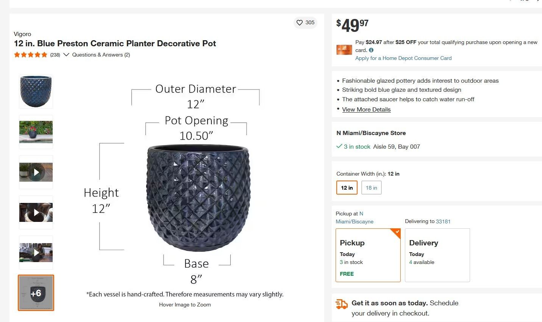Viewport: 542px width, 322px height.
Task: Click the Home Depot credit card icon
Action: (344, 50)
